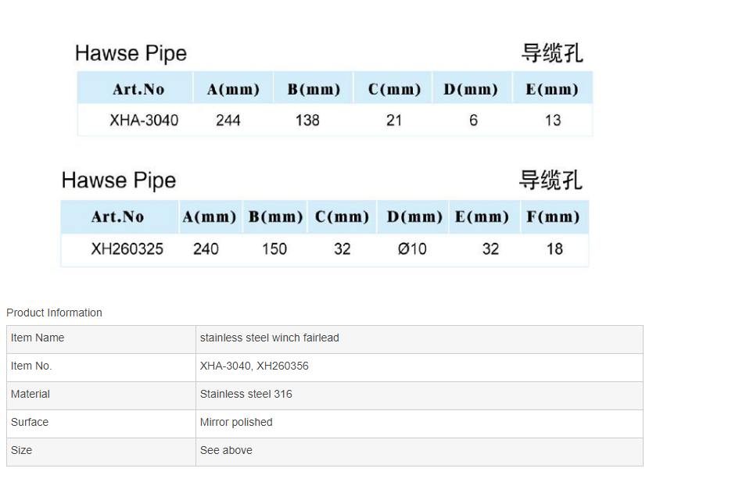
Task: Click the XHA-3040 article number in first table
Action: click(x=144, y=120)
